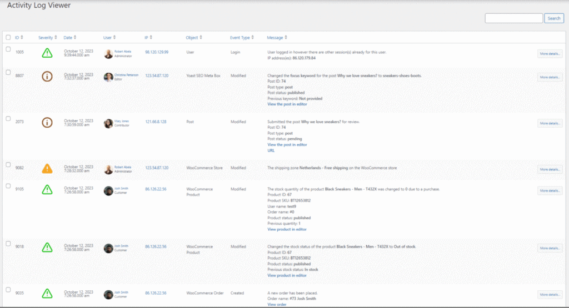Image resolution: width=569 pixels, height=308 pixels.
Task: Sort entries by the Object column header
Action: [193, 38]
